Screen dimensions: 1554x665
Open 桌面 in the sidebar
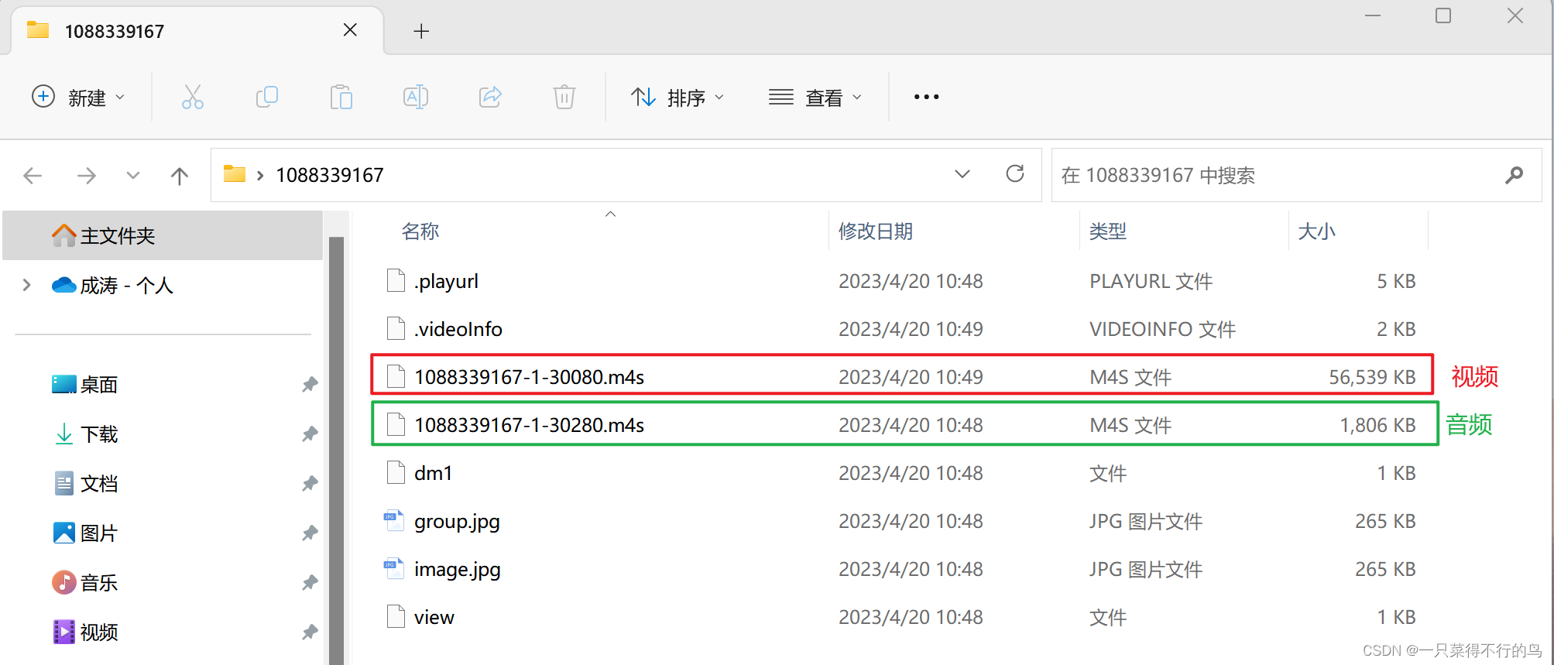pyautogui.click(x=99, y=385)
